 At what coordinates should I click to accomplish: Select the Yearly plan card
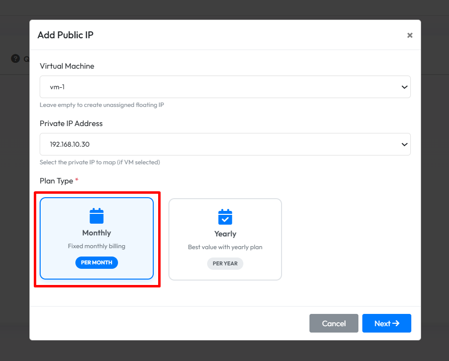[x=225, y=239]
